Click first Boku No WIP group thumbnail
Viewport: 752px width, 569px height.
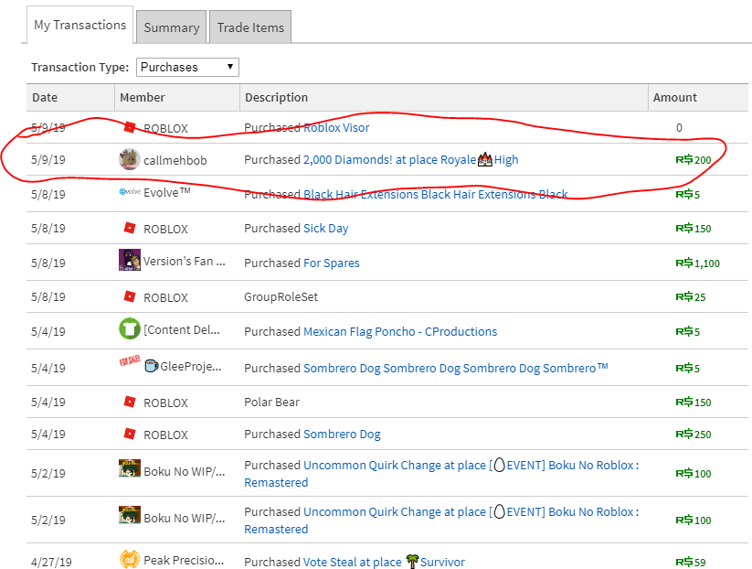point(130,468)
